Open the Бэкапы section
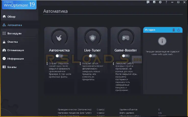Image resolution: width=188 pixels, height=117 pixels. pyautogui.click(x=12, y=67)
